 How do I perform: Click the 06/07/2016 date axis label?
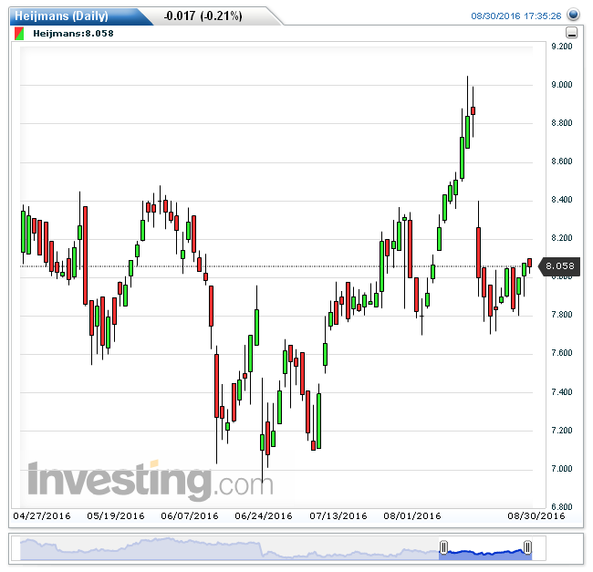click(190, 515)
